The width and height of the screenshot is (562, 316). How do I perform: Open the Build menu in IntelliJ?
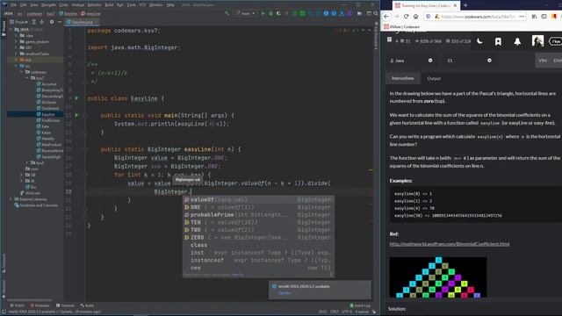pyautogui.click(x=109, y=5)
